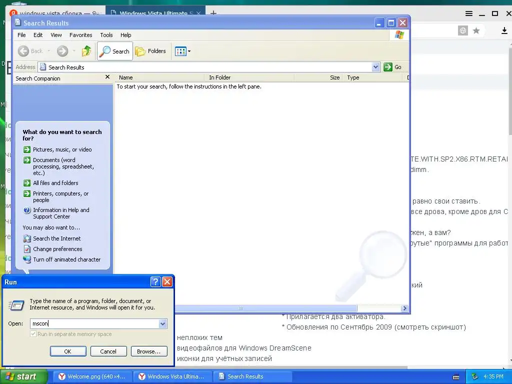Click the keyboard icon in system tray
512x384 pixels.
[x=456, y=377]
